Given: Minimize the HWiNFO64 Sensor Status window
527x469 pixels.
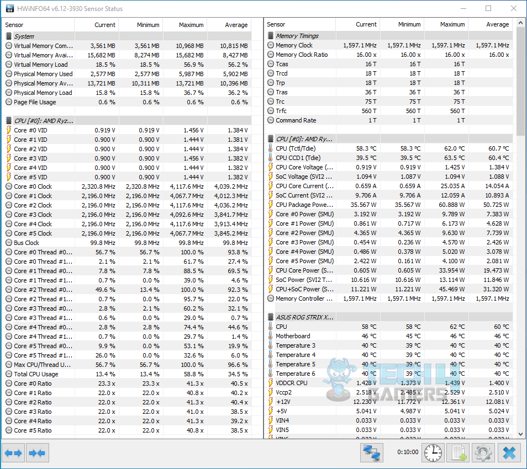Looking at the screenshot, I should [463, 8].
